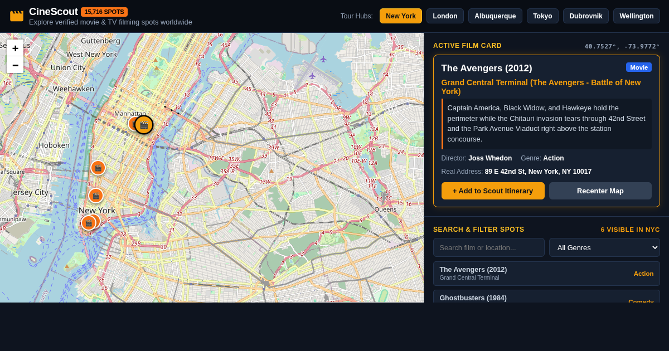669x351 pixels.
Task: Select Albuquerque tour hub
Action: pos(495,16)
